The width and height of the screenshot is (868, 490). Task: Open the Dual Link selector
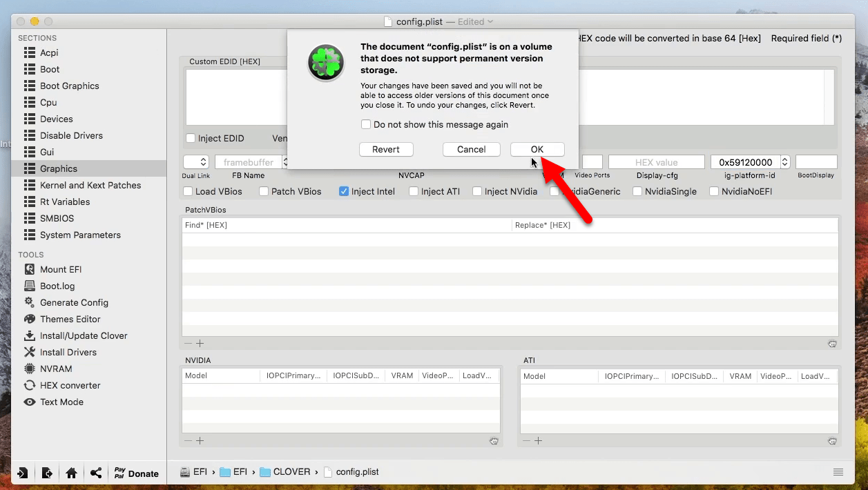tap(196, 162)
